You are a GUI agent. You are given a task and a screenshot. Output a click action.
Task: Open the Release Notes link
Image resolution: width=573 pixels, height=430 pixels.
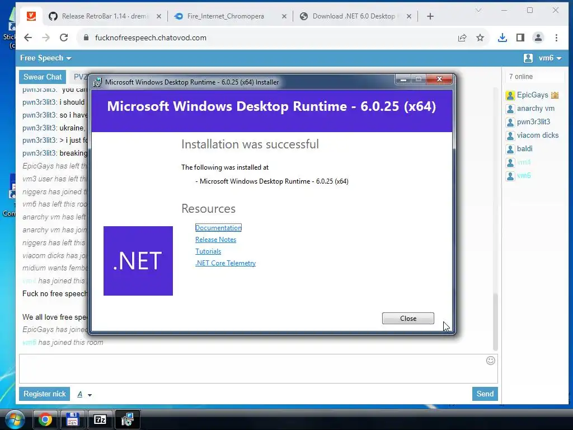click(x=215, y=240)
